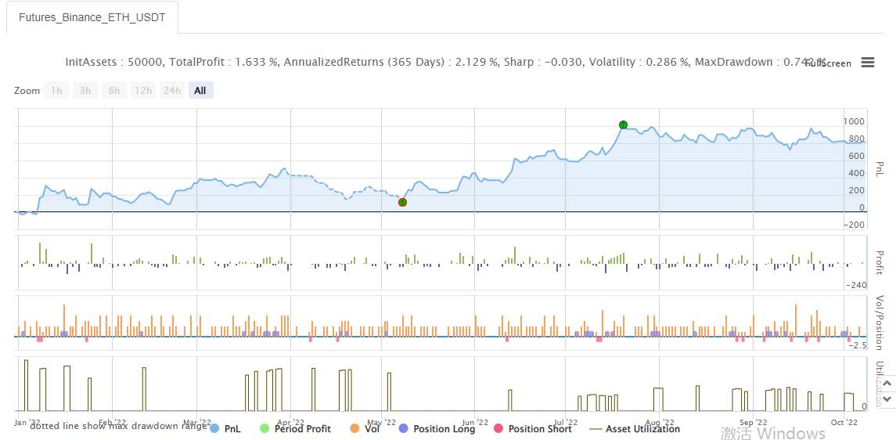Set zoom range to 3h

(x=85, y=91)
